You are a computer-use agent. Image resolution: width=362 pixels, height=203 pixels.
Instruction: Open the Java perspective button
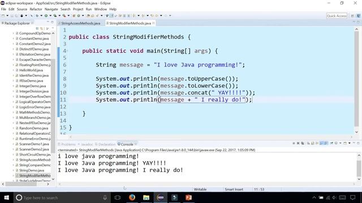coord(359,16)
